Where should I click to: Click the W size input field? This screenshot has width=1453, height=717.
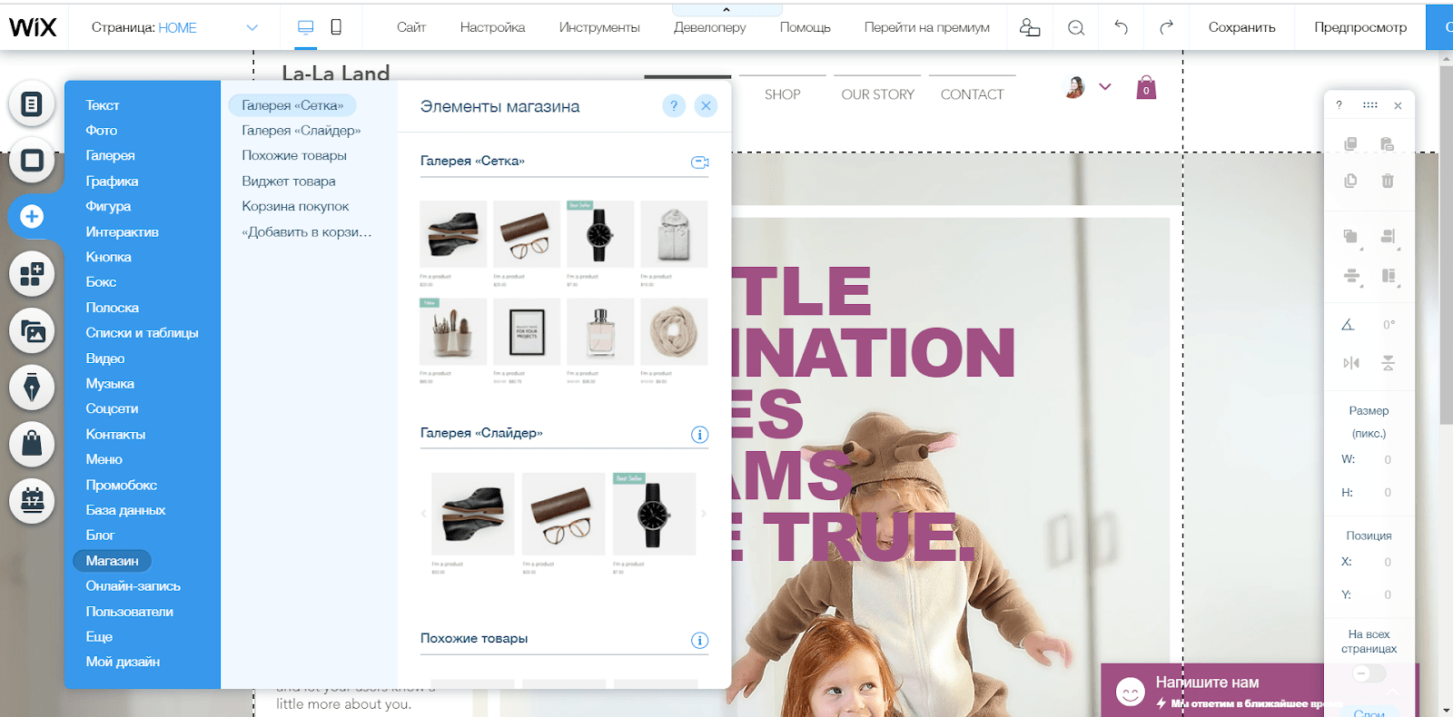click(x=1387, y=459)
